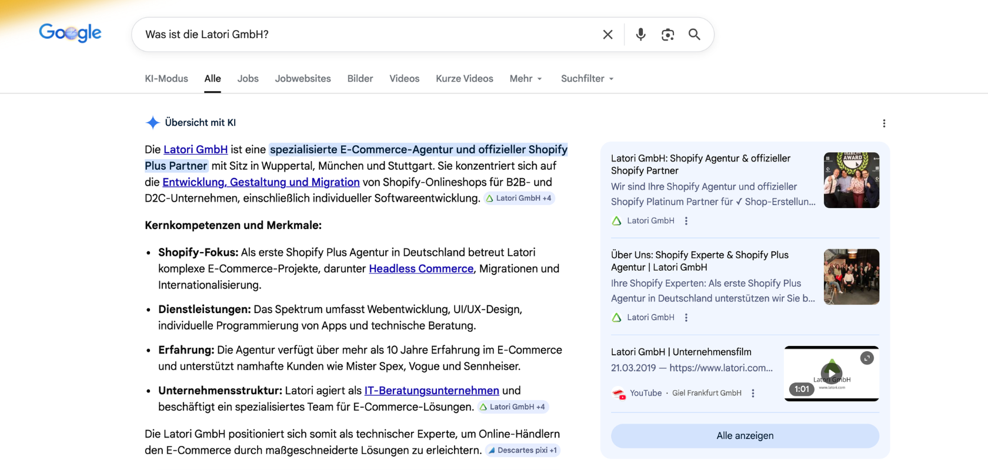Viewport: 988px width, 470px height.
Task: Click Latori favicon on Über Uns card
Action: click(x=616, y=317)
